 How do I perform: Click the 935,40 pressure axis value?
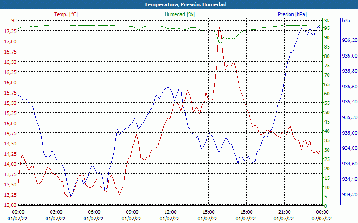pos(349,102)
